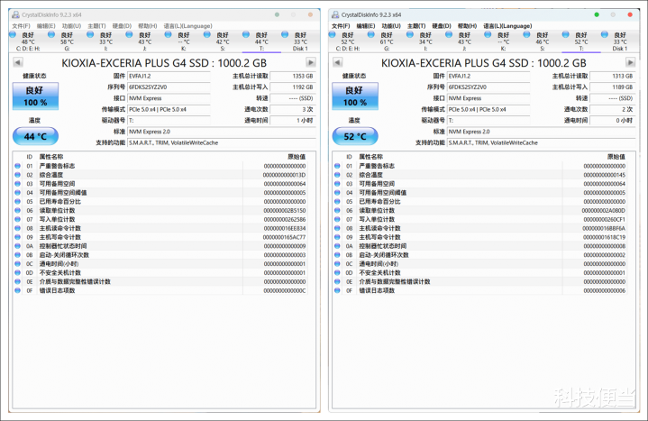Go to previous disk arrow in right window
This screenshot has height=421, width=648.
click(x=338, y=62)
